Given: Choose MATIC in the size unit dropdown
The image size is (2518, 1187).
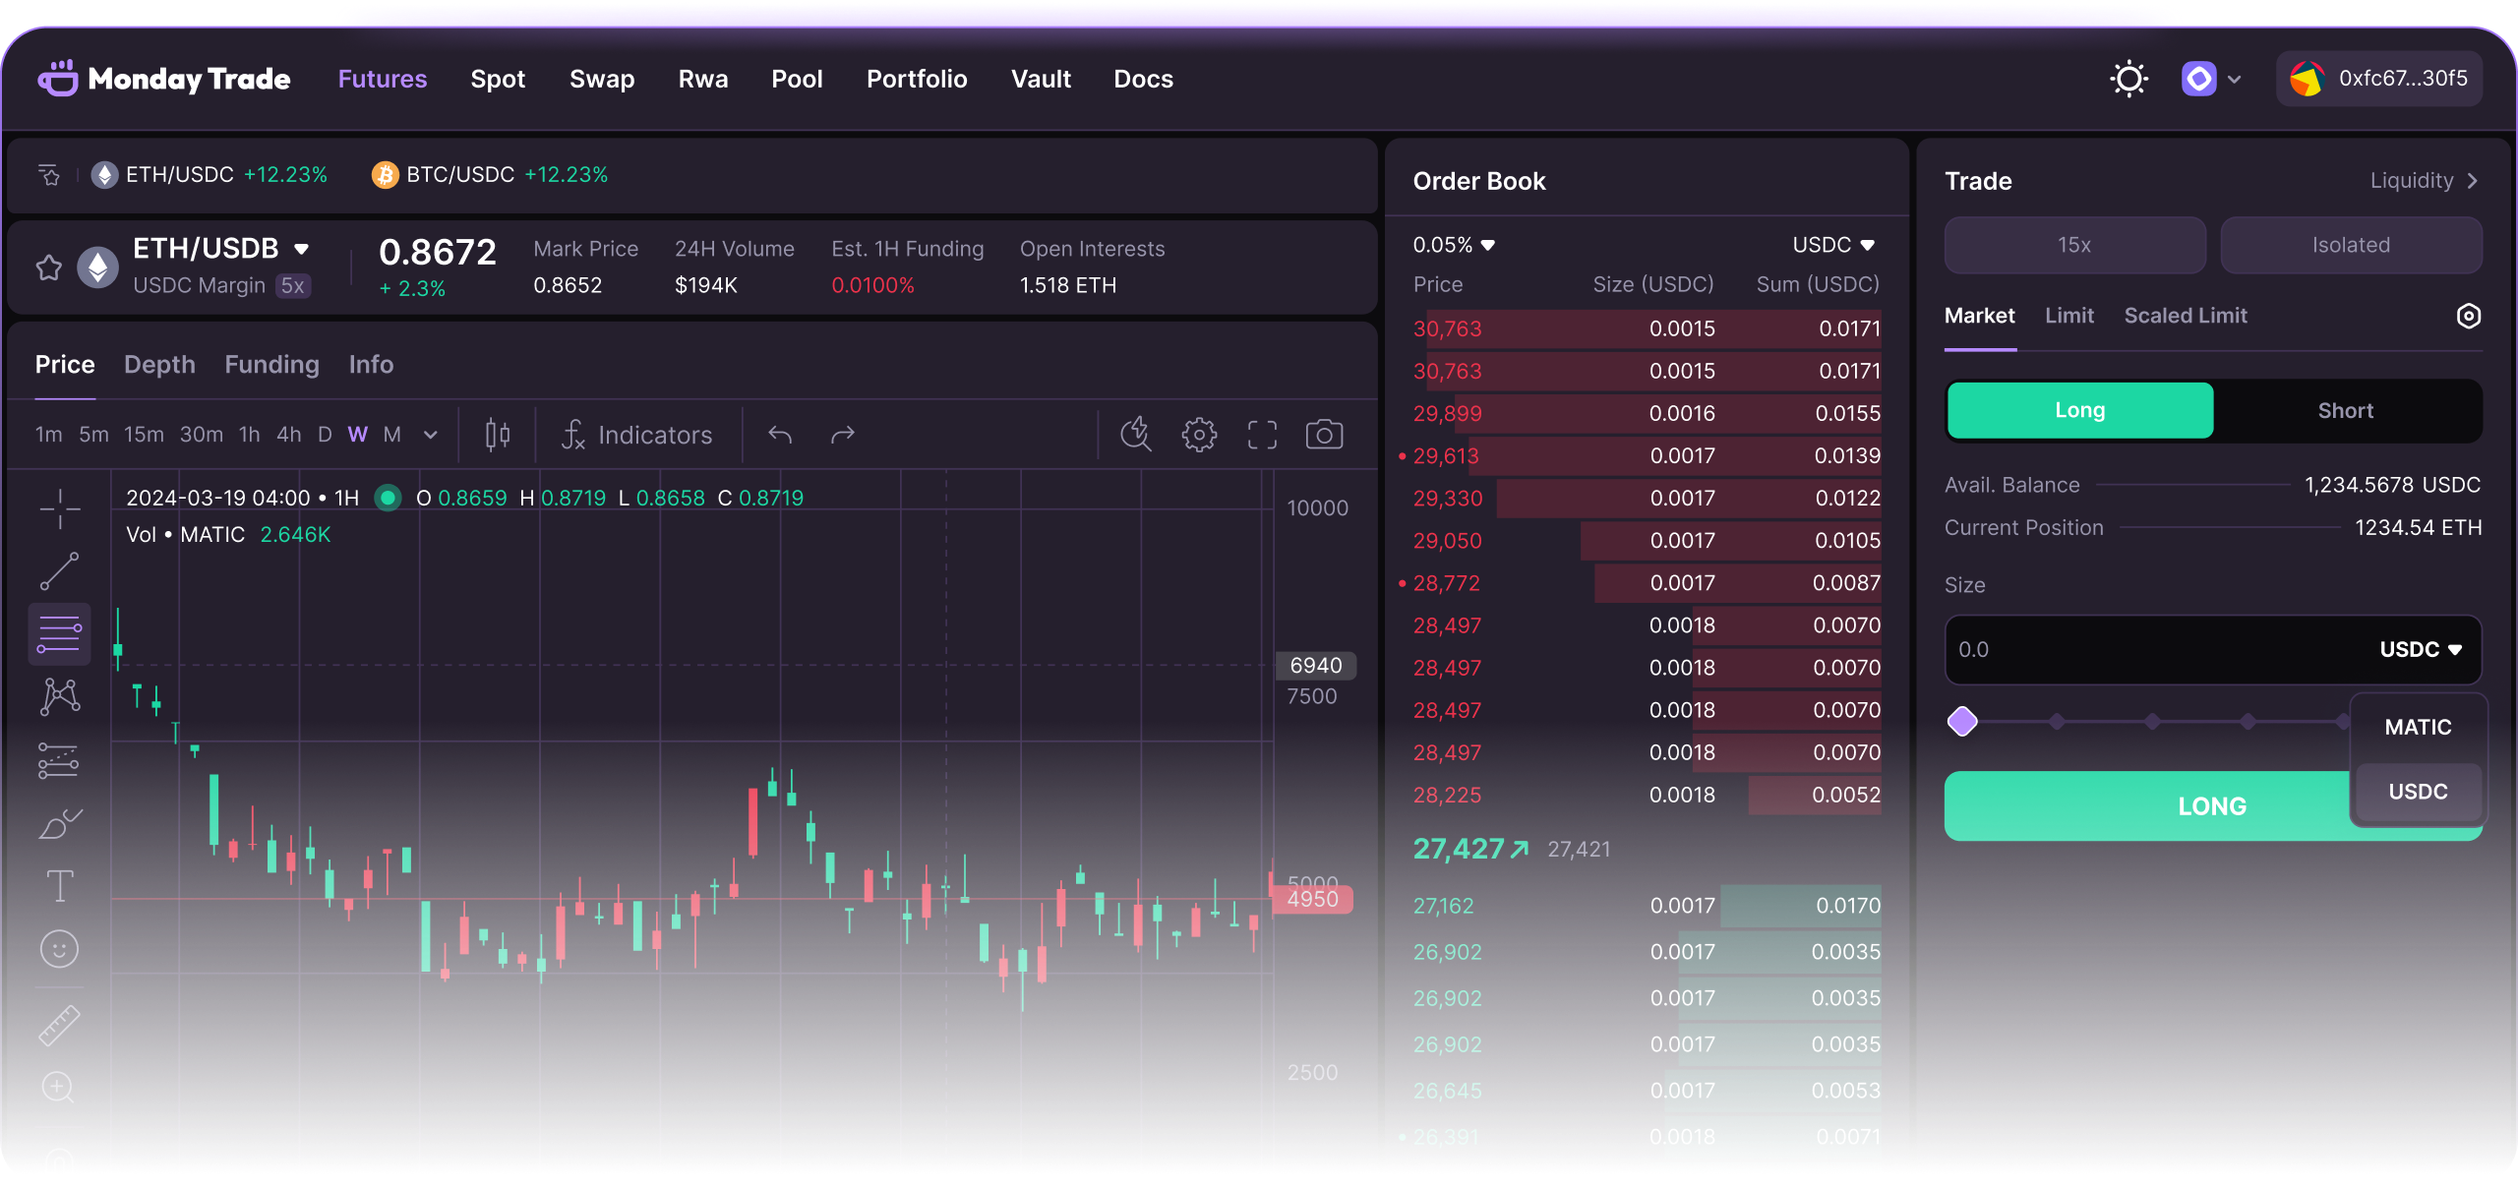Looking at the screenshot, I should [2417, 728].
